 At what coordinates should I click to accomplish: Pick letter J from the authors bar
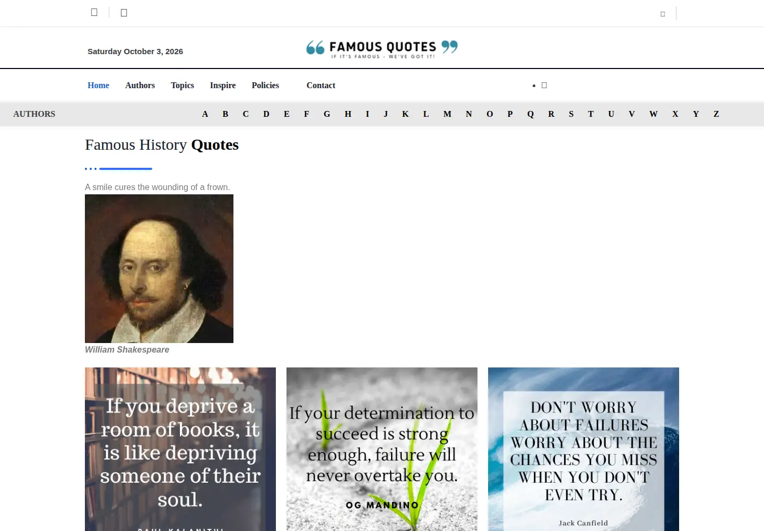[386, 114]
